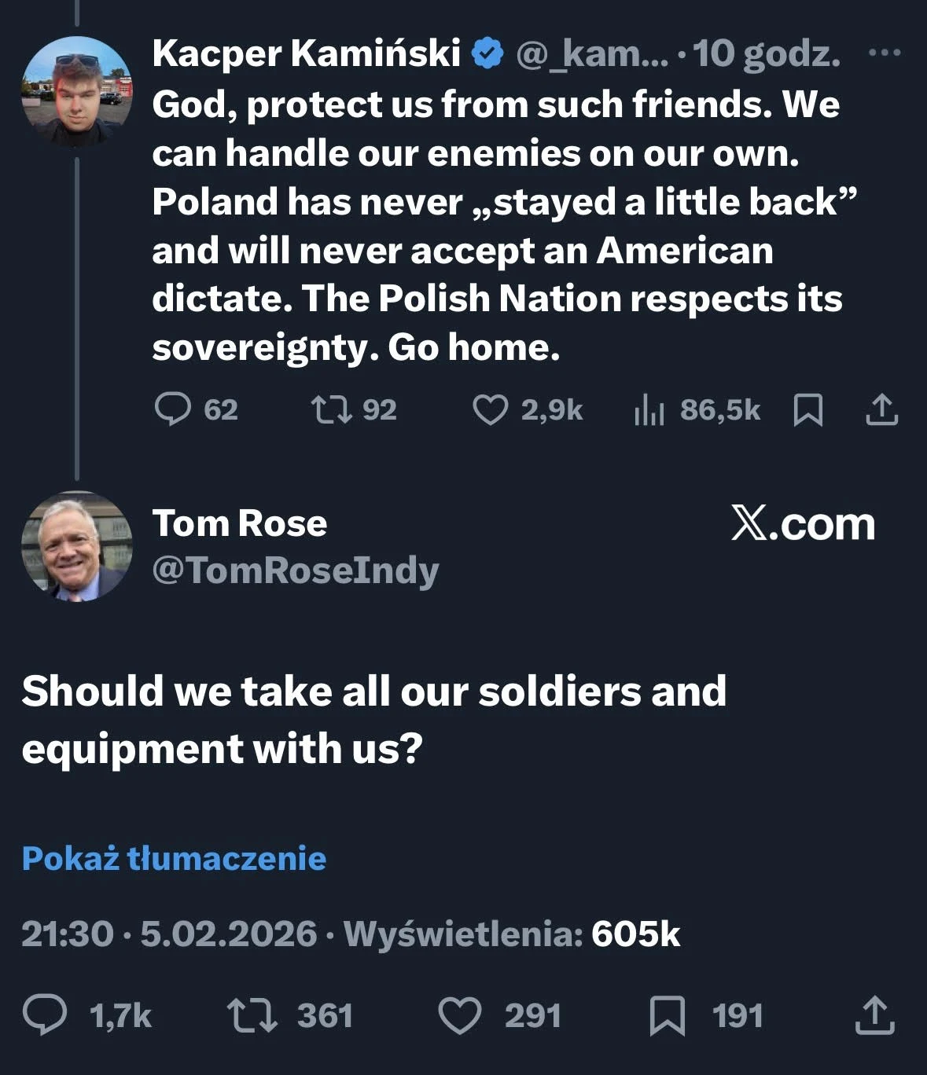Viewport: 927px width, 1075px height.
Task: Open the @TomRoseIndy handle
Action: pyautogui.click(x=295, y=571)
